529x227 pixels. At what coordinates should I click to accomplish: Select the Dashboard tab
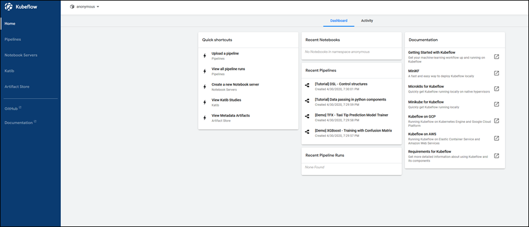pos(339,20)
